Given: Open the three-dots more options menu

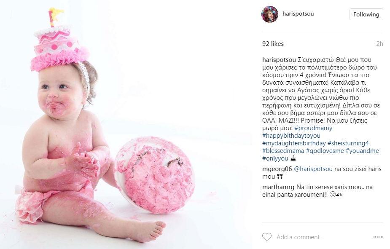Looking at the screenshot, I should tap(378, 237).
